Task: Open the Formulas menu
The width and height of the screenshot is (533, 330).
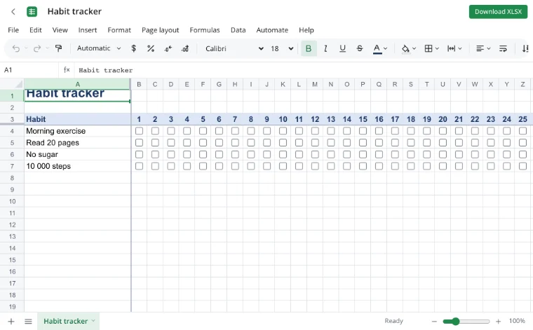Action: coord(205,30)
